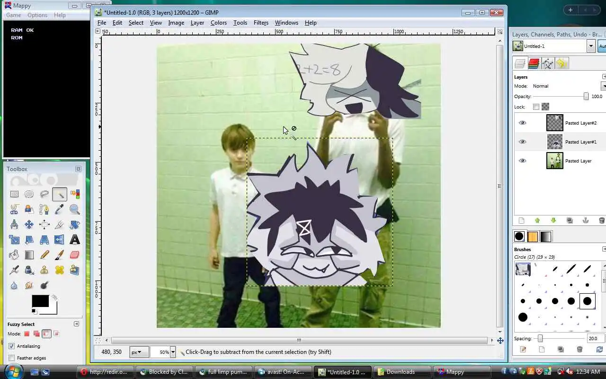
Task: Toggle the lock pixels checkbox
Action: [536, 107]
